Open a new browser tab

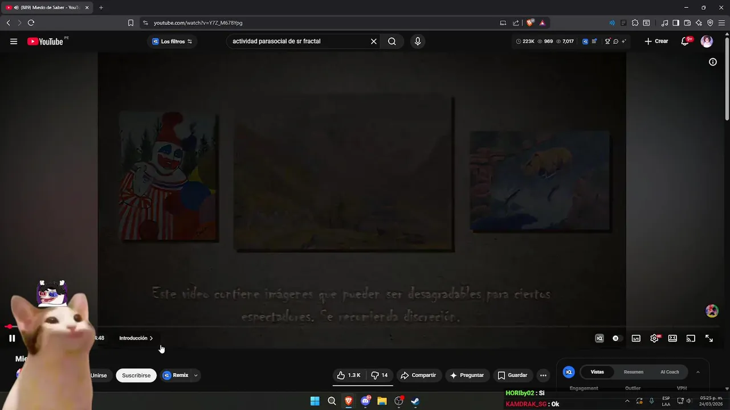pyautogui.click(x=101, y=7)
